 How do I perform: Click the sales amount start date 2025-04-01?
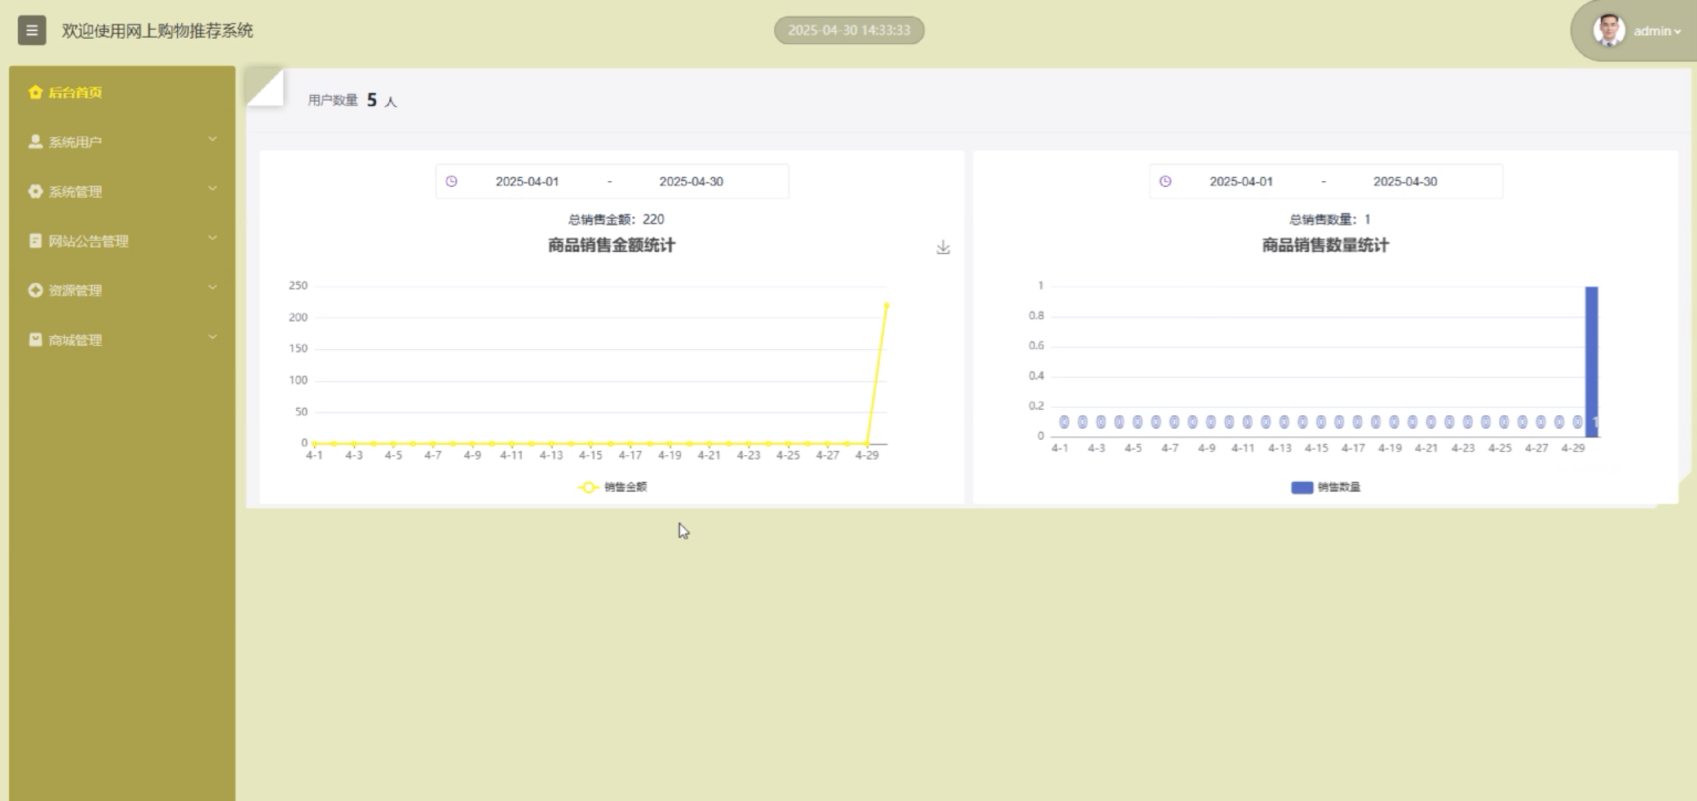point(527,182)
